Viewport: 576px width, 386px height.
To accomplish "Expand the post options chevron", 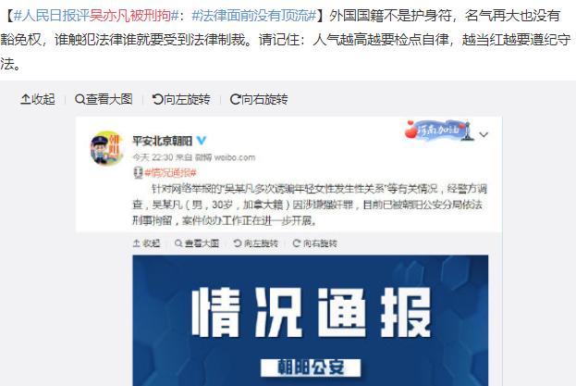I will tap(484, 134).
